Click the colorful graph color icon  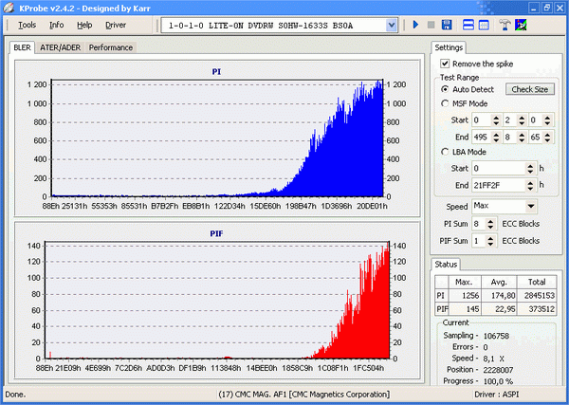(521, 25)
